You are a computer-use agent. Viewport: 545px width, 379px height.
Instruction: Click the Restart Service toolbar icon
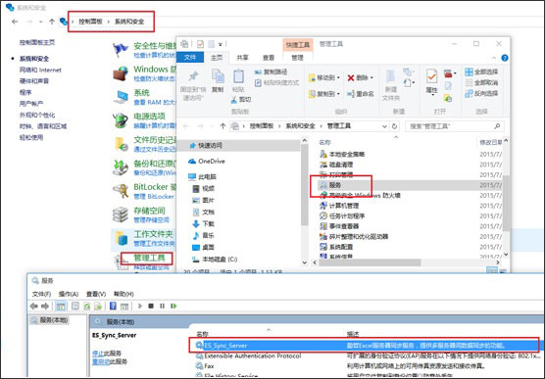point(173,307)
